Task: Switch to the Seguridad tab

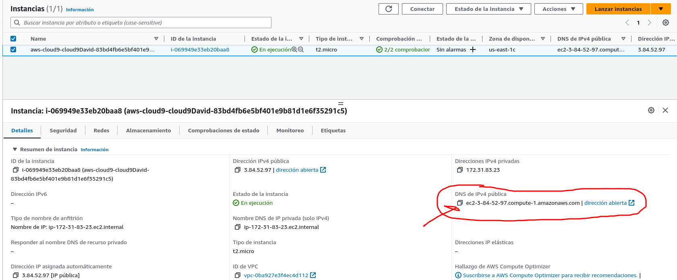Action: [x=63, y=130]
